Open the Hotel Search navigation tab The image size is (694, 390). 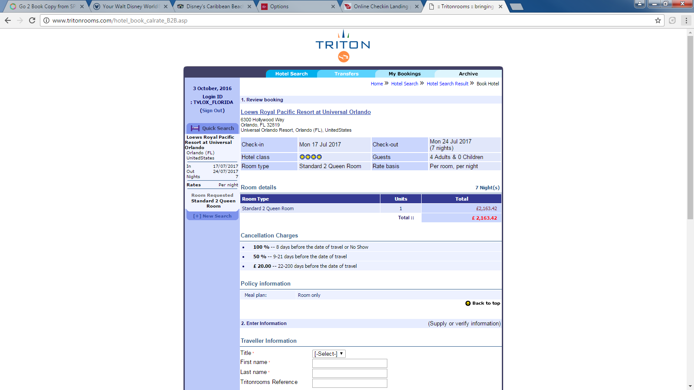[291, 74]
